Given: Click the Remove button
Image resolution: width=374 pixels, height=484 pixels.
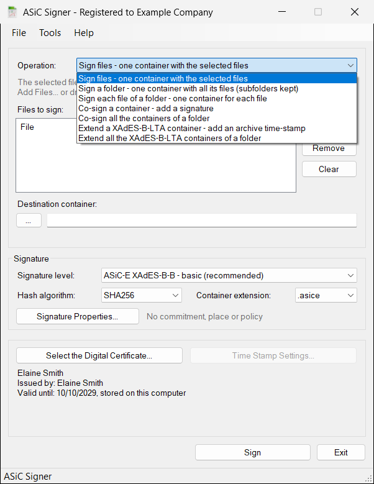Looking at the screenshot, I should [x=329, y=148].
